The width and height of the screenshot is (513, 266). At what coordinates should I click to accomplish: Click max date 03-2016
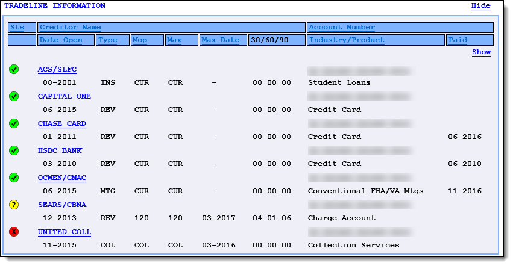[219, 246]
